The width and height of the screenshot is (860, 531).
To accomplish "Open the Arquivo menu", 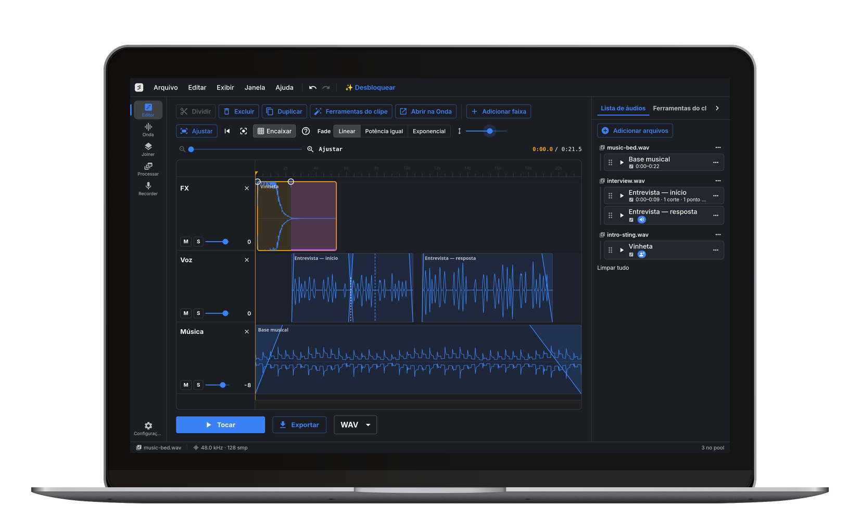I will point(166,87).
